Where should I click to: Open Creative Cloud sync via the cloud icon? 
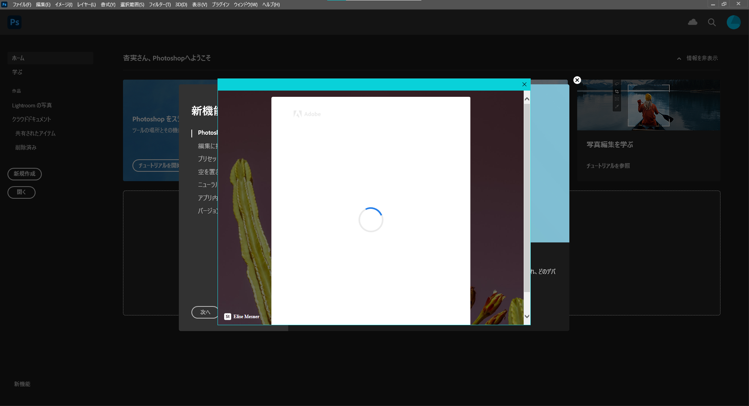point(692,22)
